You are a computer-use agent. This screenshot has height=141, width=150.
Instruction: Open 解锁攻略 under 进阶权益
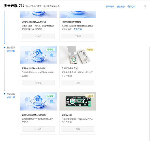pos(11,51)
